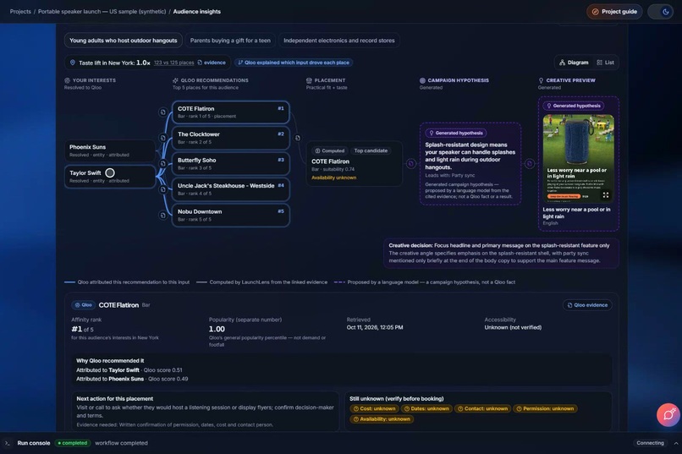This screenshot has width=682, height=454.
Task: Select the Butterfly Soho recommendation card
Action: click(230, 163)
